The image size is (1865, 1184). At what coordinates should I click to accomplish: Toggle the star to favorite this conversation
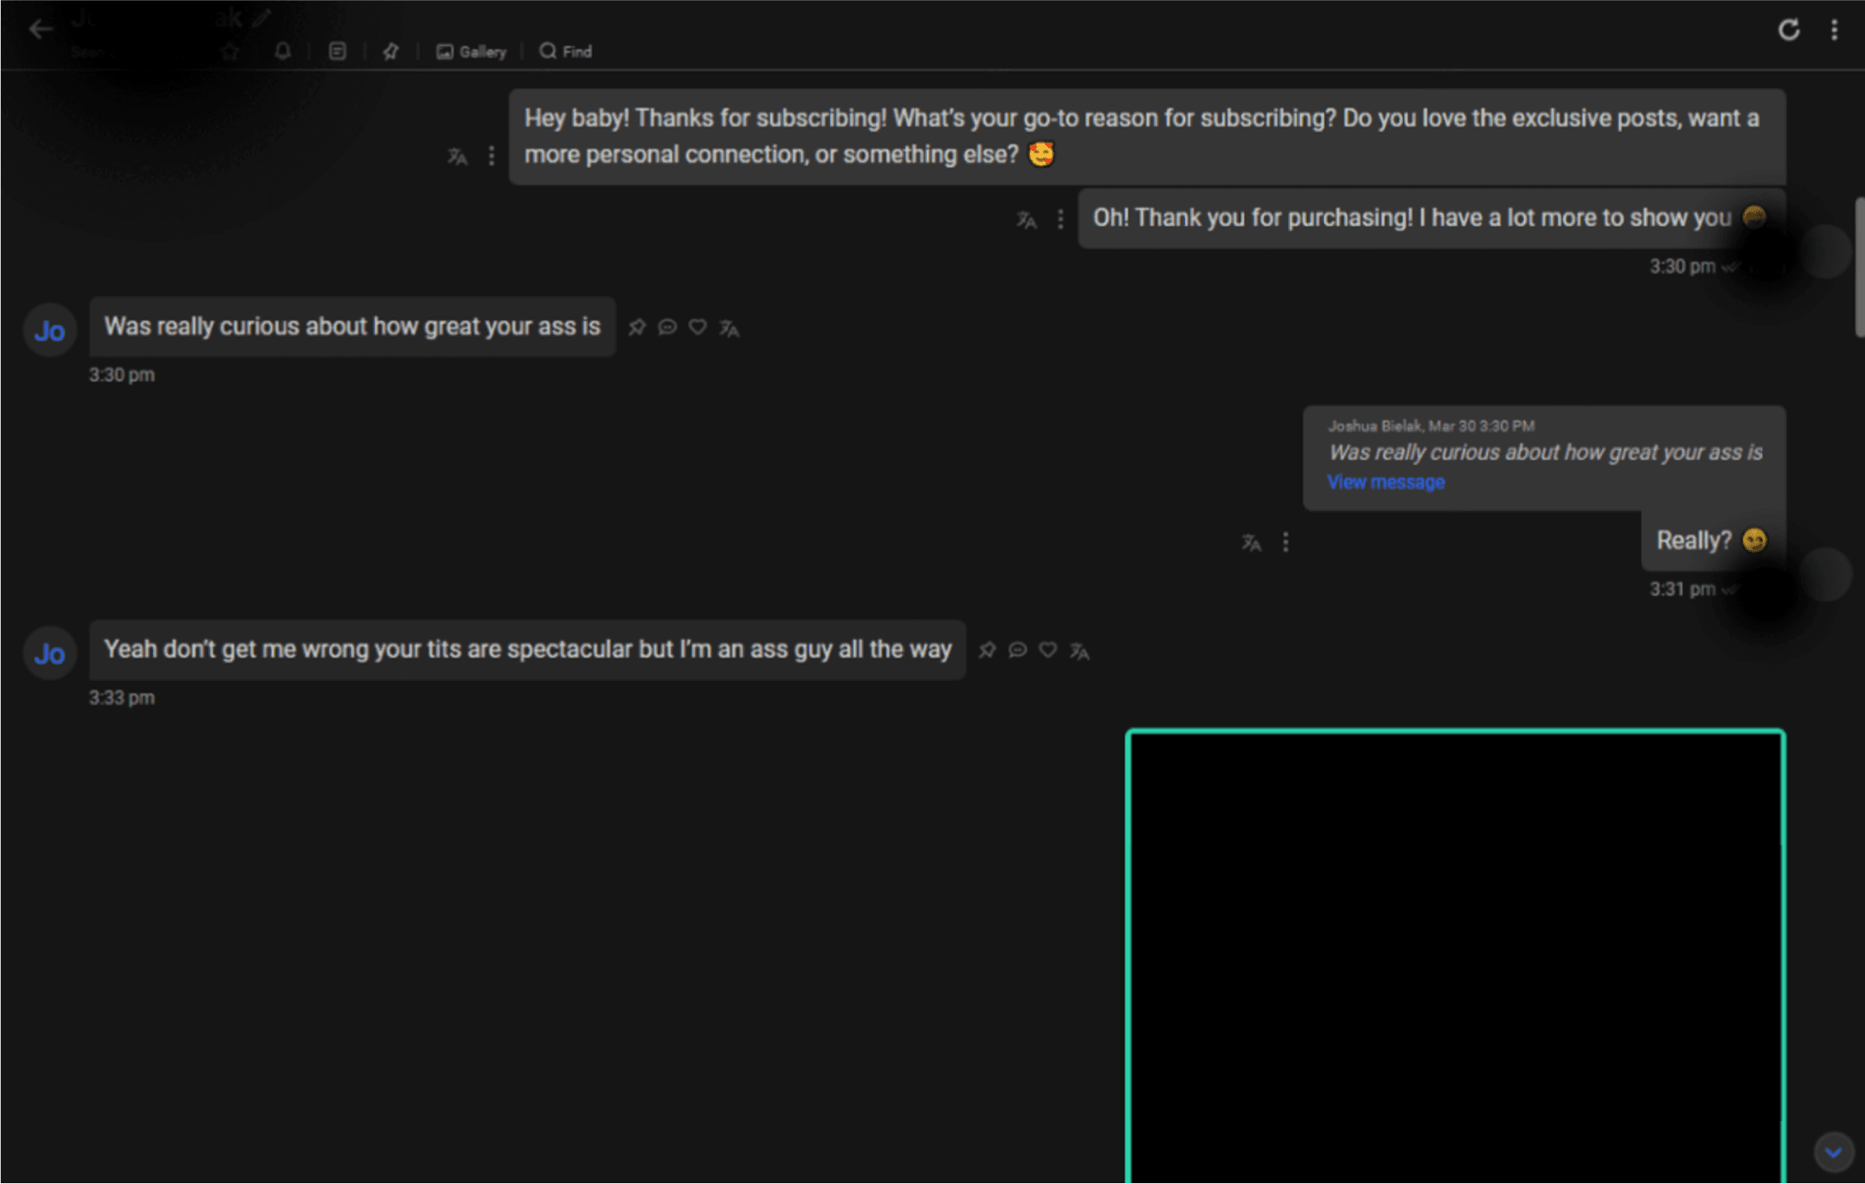click(x=230, y=51)
